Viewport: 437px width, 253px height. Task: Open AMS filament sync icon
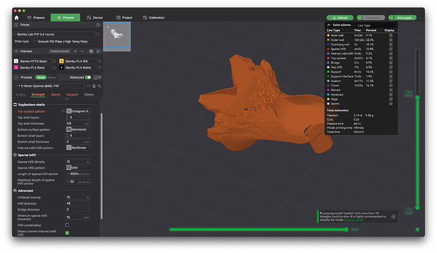pyautogui.click(x=91, y=51)
